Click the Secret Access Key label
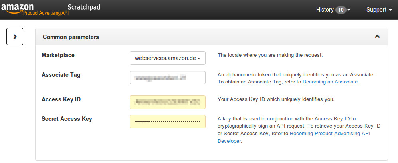Screen dimensions: 398x163 point(67,119)
